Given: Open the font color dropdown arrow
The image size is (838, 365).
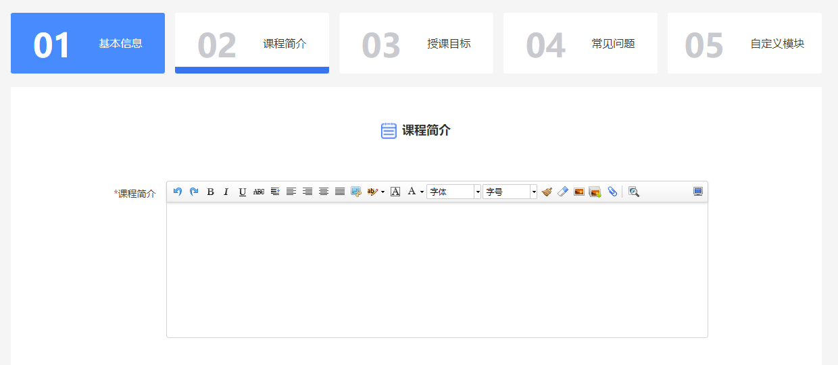Looking at the screenshot, I should (x=422, y=192).
